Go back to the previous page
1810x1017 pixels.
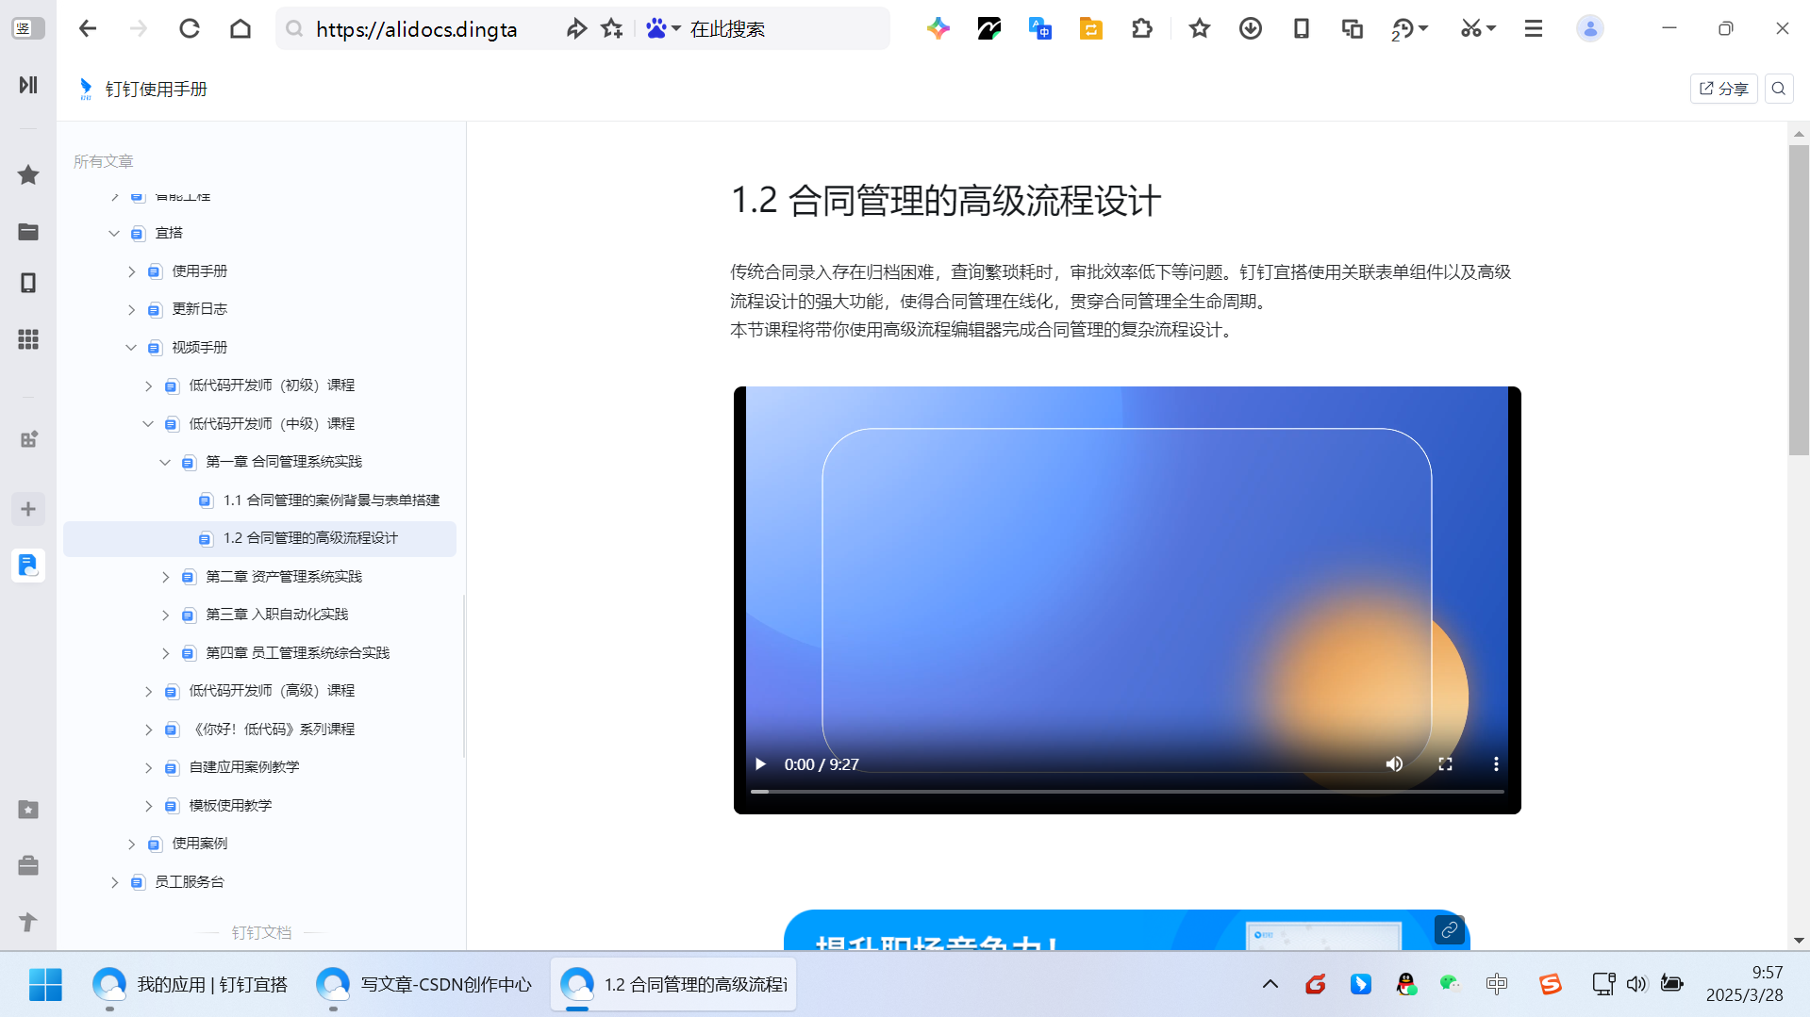pos(88,28)
